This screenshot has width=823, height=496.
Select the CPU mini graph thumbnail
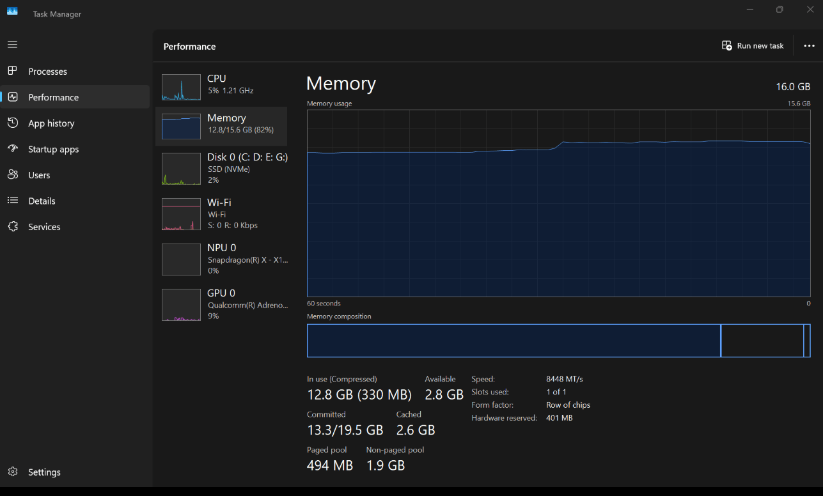pyautogui.click(x=181, y=87)
